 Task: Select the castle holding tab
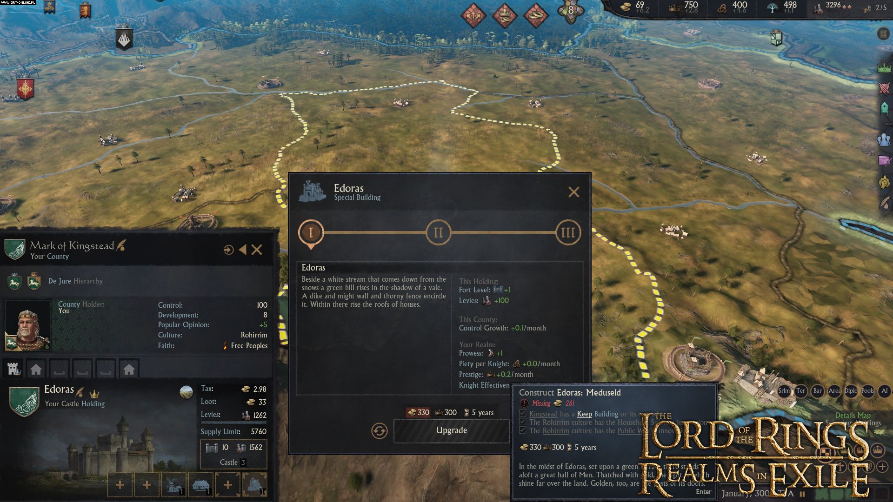point(14,369)
